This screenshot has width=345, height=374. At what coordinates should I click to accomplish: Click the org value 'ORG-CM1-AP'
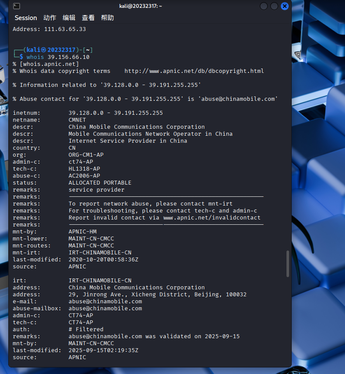[86, 155]
